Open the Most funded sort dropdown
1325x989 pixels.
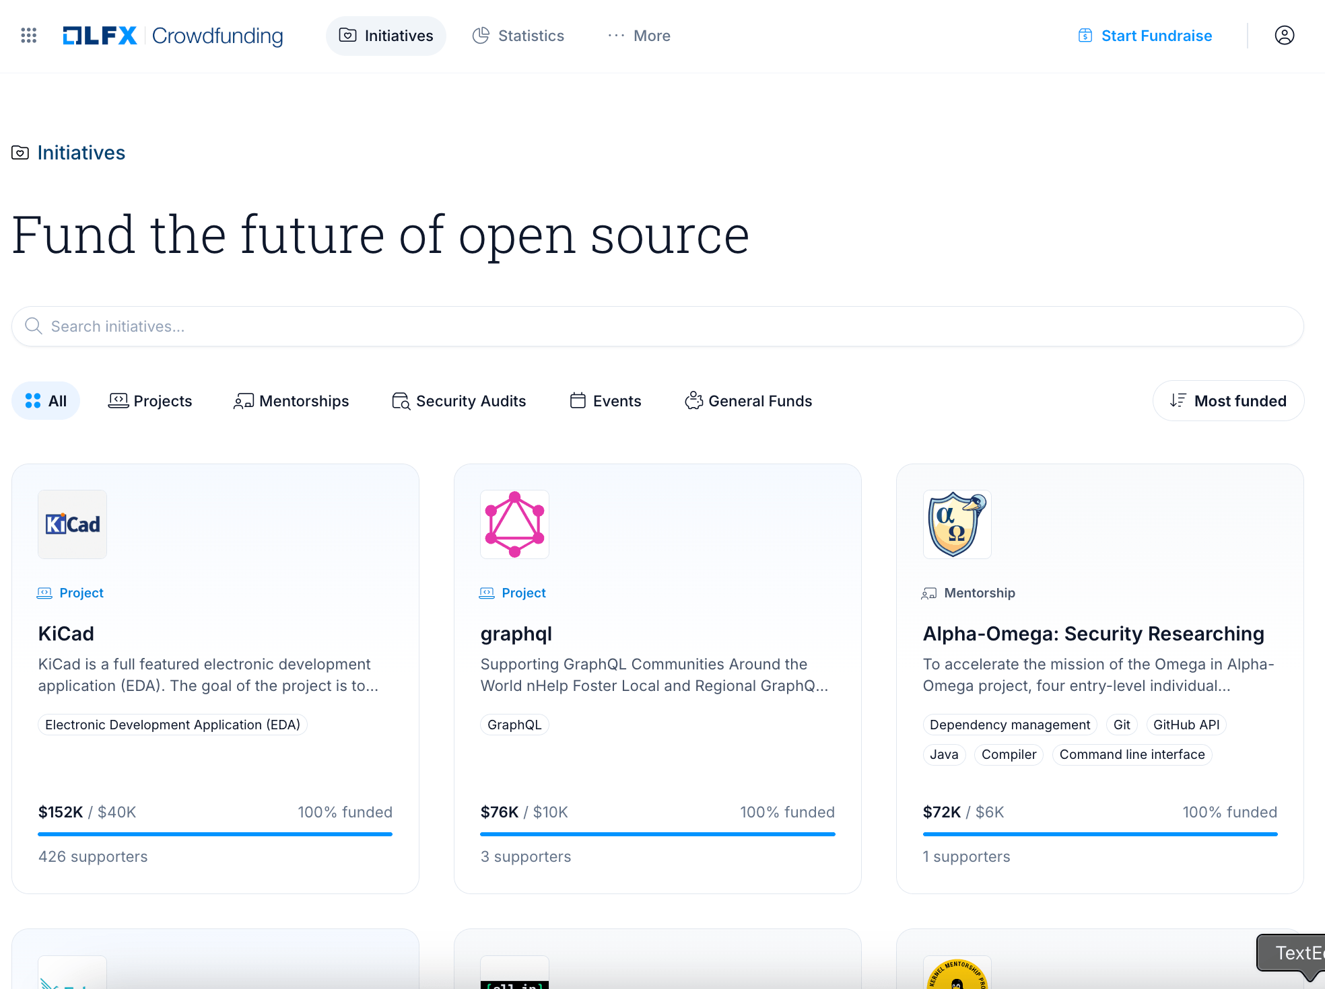pyautogui.click(x=1228, y=400)
